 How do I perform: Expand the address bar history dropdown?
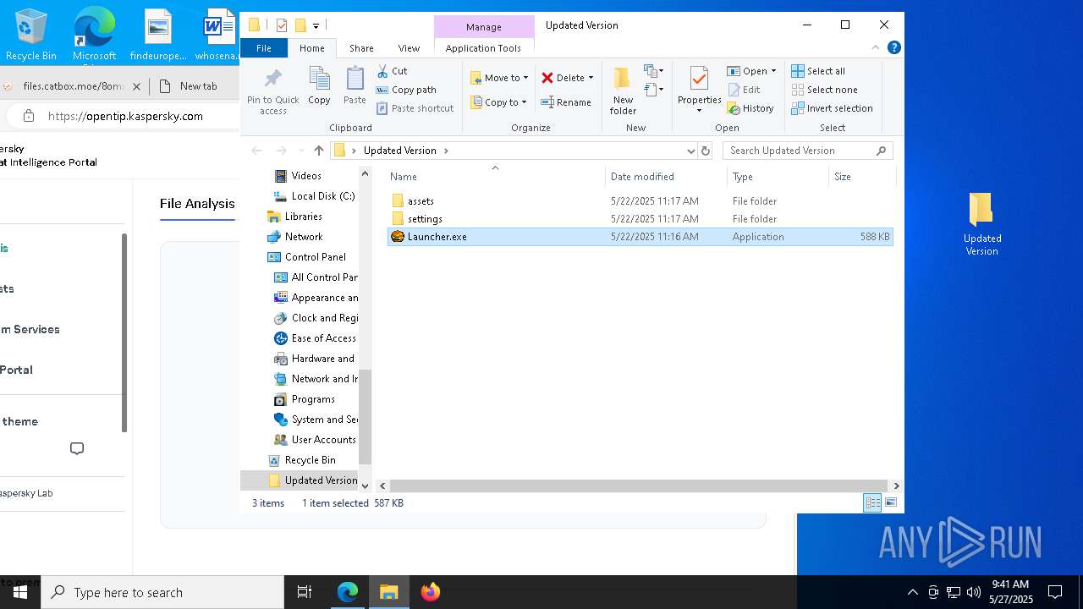pyautogui.click(x=691, y=151)
